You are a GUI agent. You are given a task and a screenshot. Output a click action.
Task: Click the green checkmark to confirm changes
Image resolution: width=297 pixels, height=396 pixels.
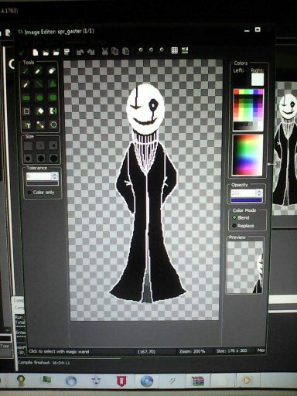click(22, 53)
